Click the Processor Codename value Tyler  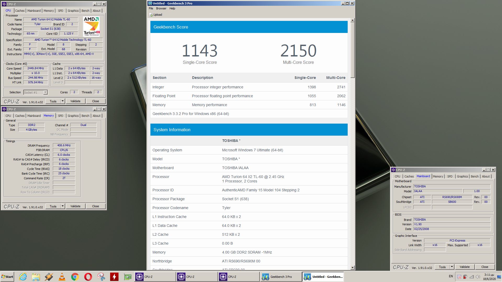click(x=226, y=208)
